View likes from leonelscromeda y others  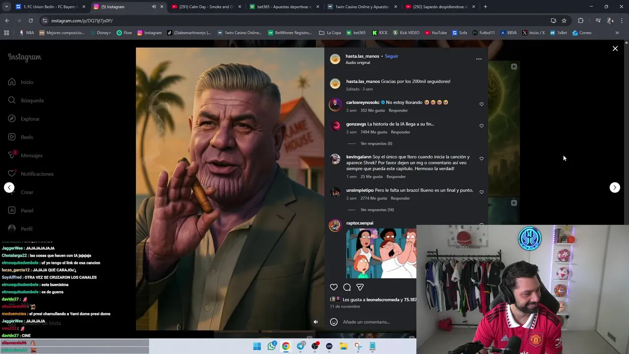379,299
